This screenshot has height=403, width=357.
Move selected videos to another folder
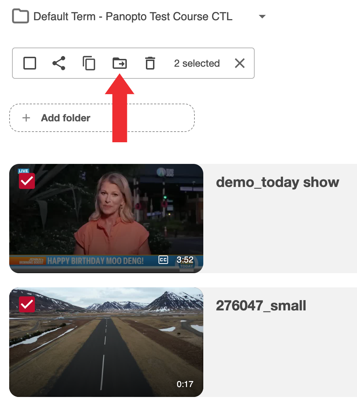[120, 63]
